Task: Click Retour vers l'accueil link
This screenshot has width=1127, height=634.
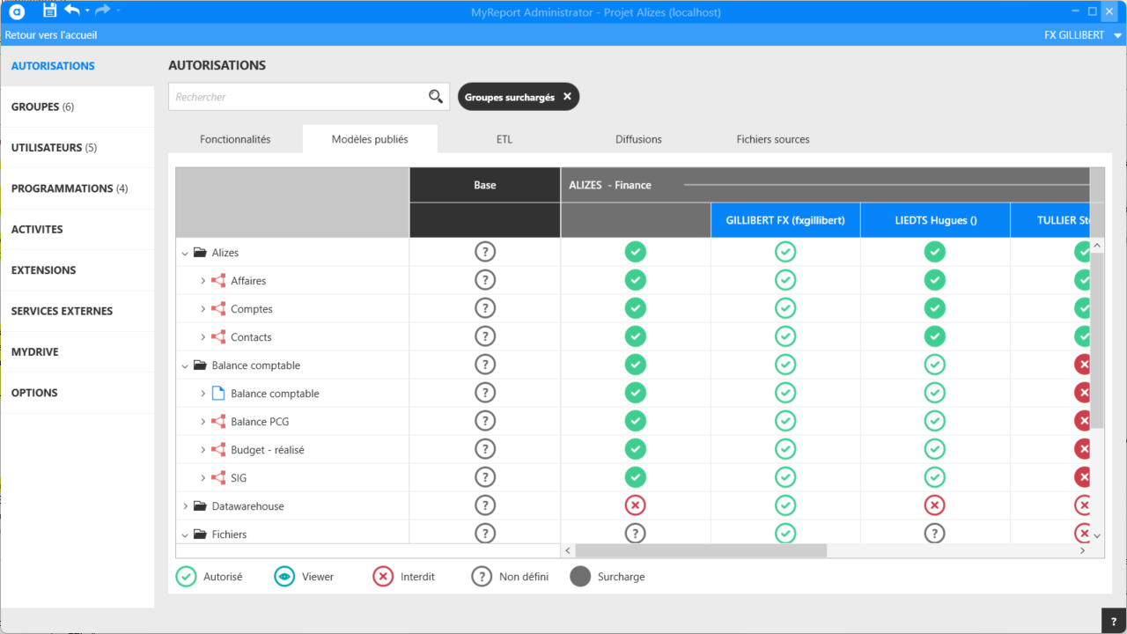Action: click(x=51, y=35)
